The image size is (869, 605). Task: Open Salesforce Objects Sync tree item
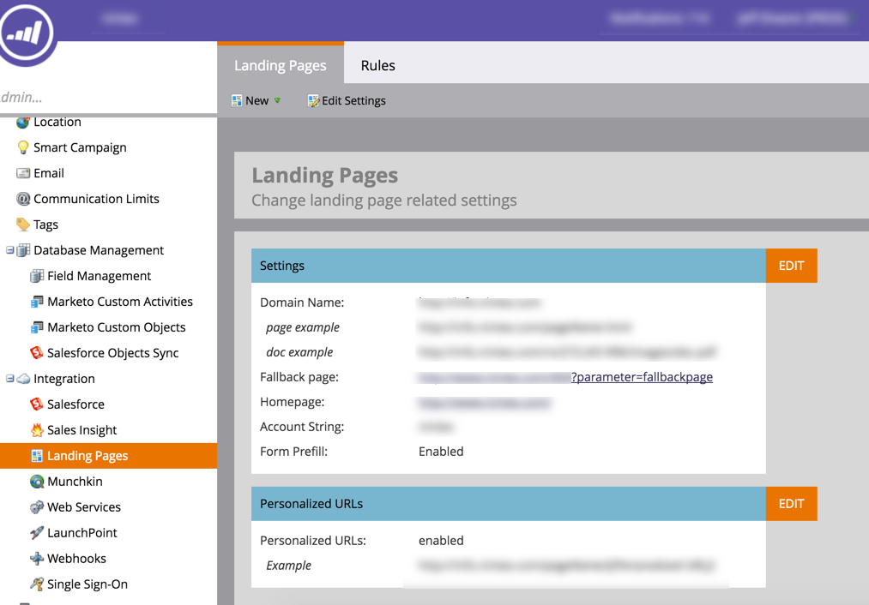pos(113,352)
